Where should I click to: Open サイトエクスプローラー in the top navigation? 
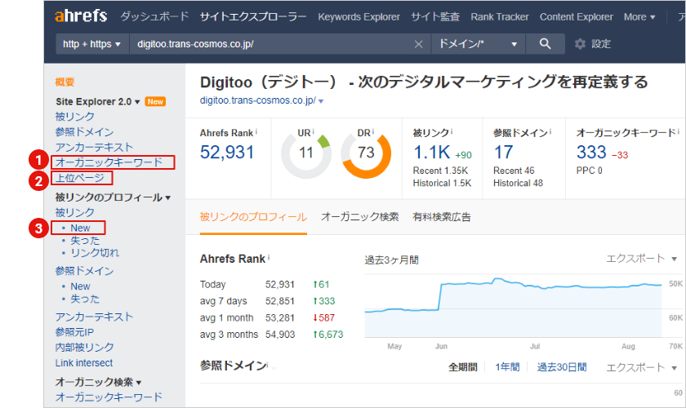pos(253,17)
